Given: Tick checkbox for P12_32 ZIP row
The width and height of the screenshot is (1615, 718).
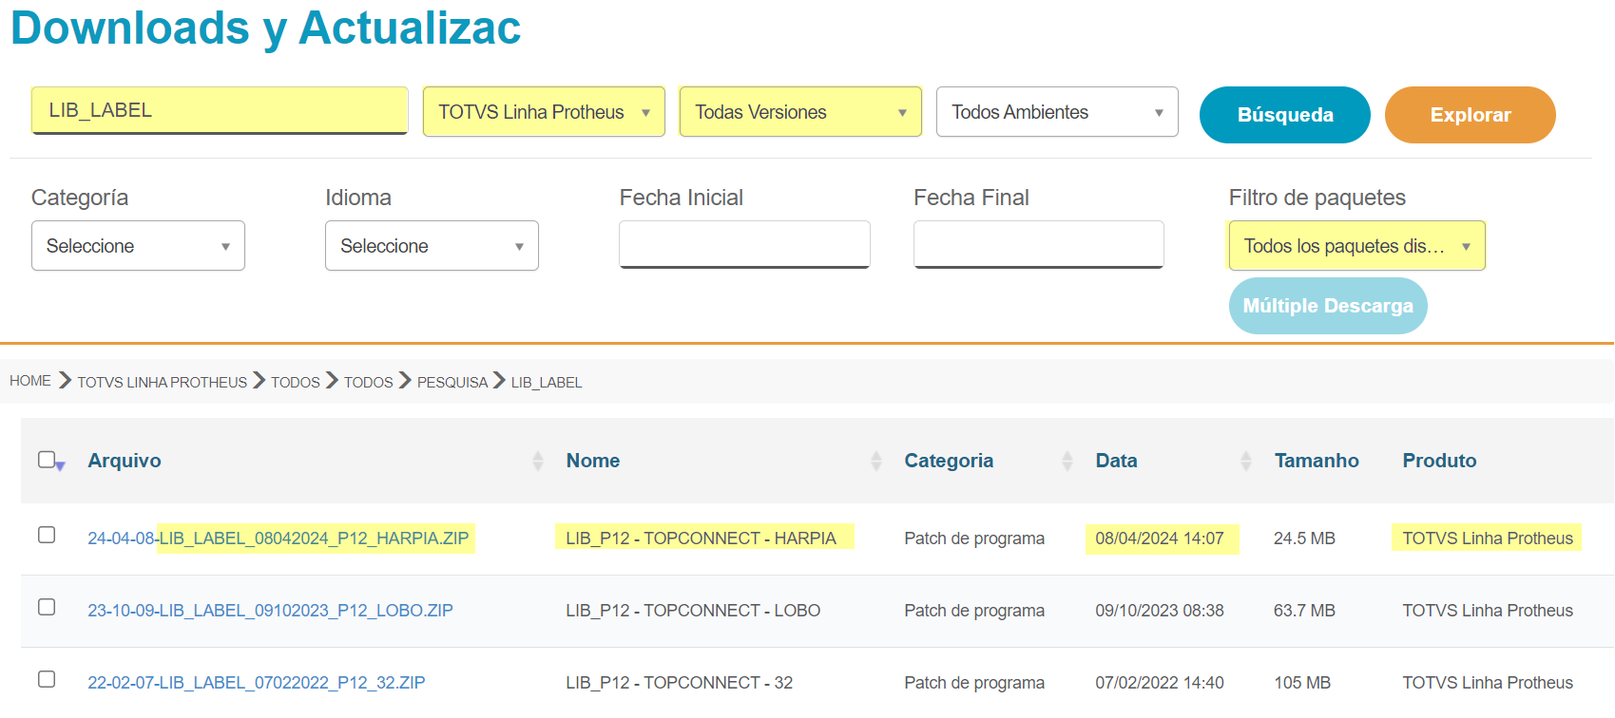Looking at the screenshot, I should point(47,679).
